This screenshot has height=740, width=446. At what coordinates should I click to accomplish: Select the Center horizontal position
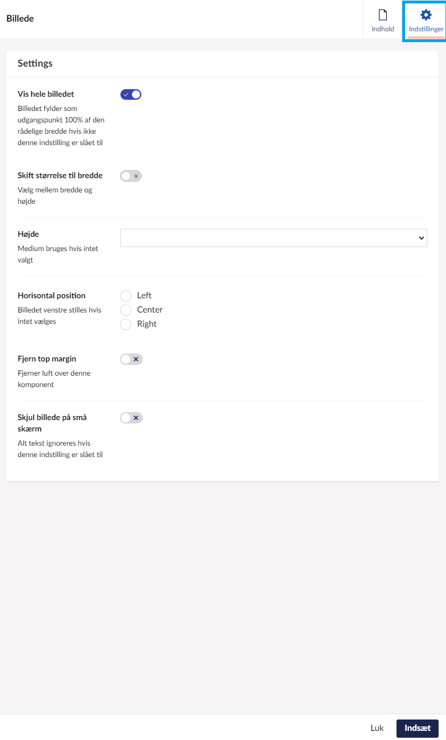click(x=126, y=310)
